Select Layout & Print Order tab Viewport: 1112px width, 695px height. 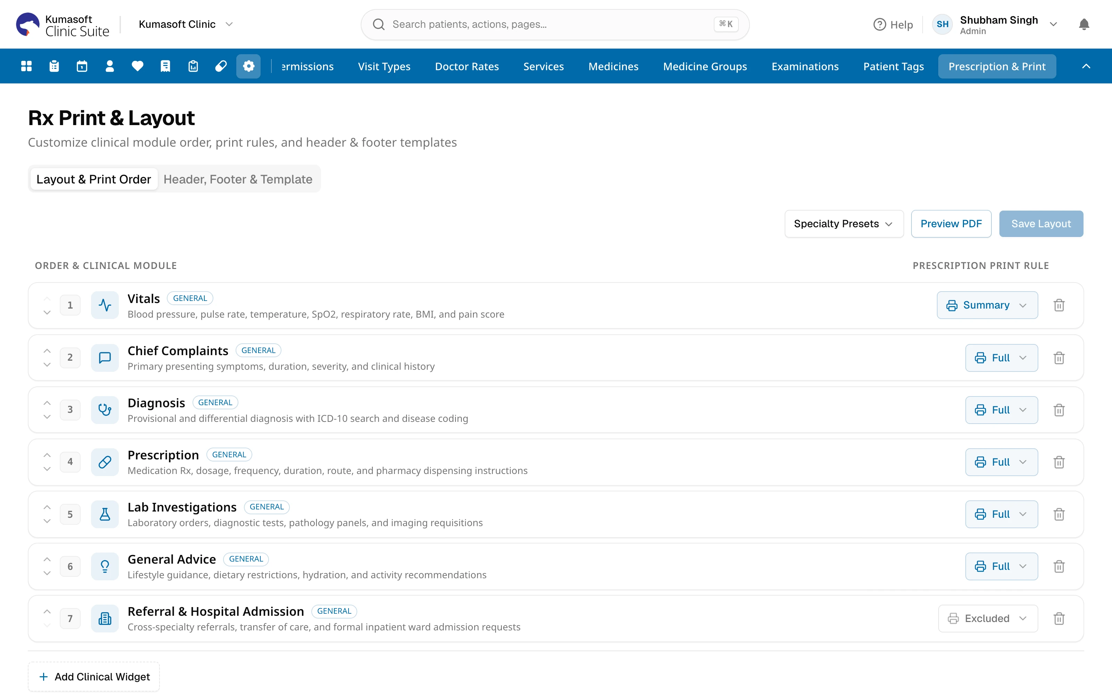94,179
